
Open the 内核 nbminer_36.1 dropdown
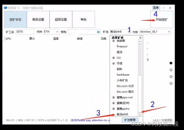point(155,32)
